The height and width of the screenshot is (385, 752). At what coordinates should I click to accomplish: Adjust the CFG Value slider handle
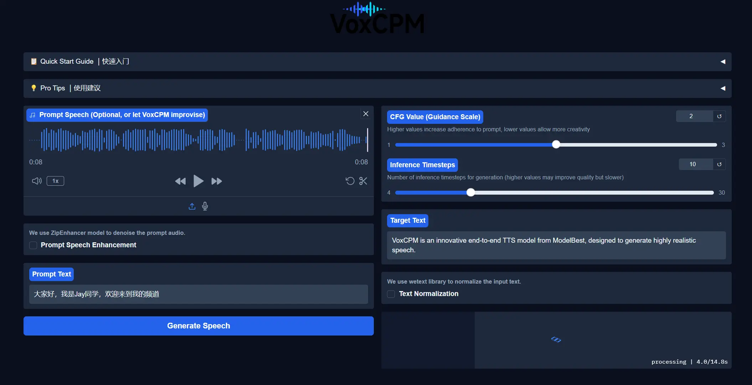coord(556,144)
